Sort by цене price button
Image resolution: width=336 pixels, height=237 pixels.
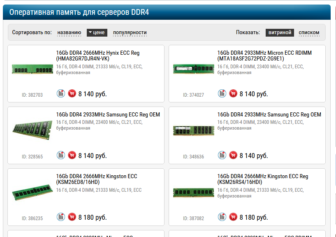point(97,33)
